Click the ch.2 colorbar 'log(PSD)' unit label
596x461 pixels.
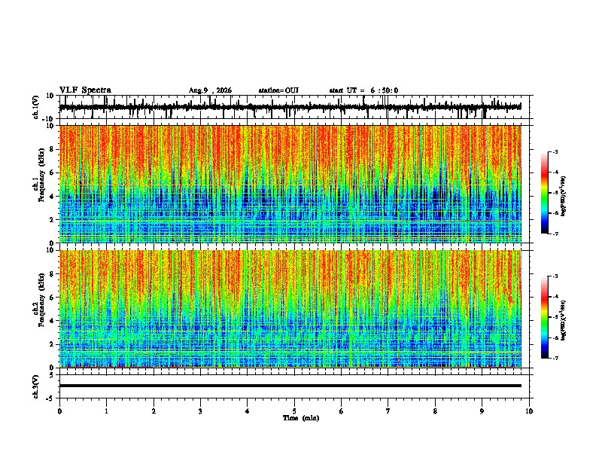click(x=564, y=320)
